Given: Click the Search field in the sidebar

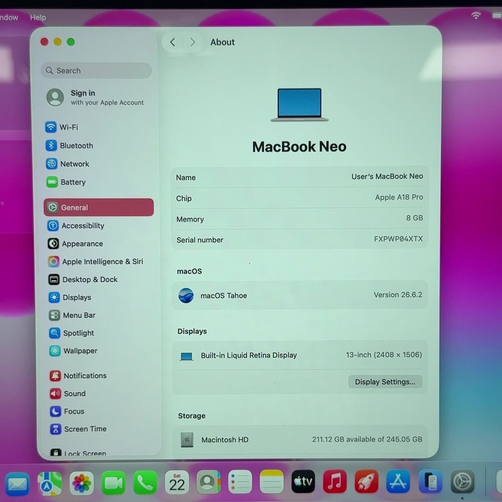Looking at the screenshot, I should pyautogui.click(x=96, y=71).
